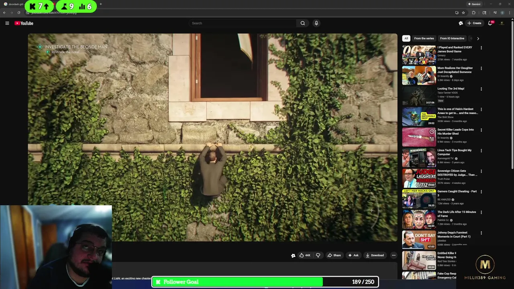
Task: Click the Download button
Action: coord(375,255)
